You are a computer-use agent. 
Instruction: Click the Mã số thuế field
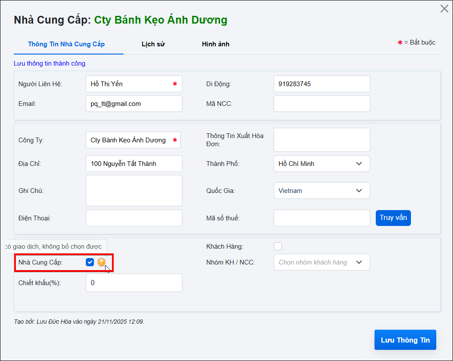(x=322, y=218)
